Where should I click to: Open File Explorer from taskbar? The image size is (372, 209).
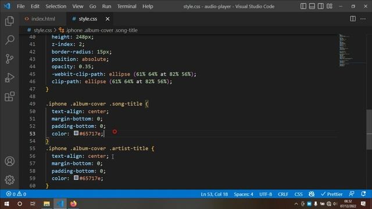coord(46,204)
